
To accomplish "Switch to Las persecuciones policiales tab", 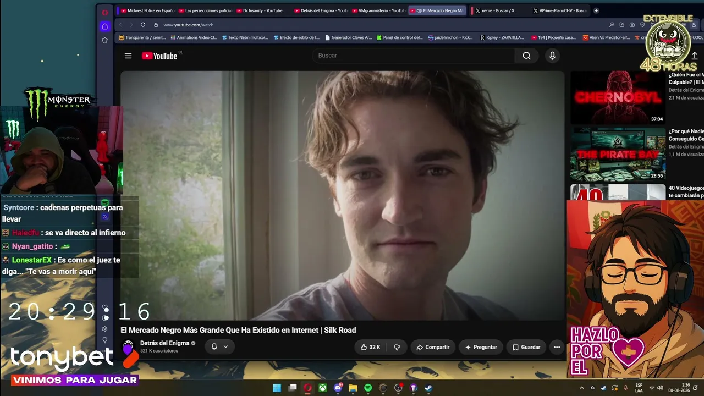I will pyautogui.click(x=205, y=10).
